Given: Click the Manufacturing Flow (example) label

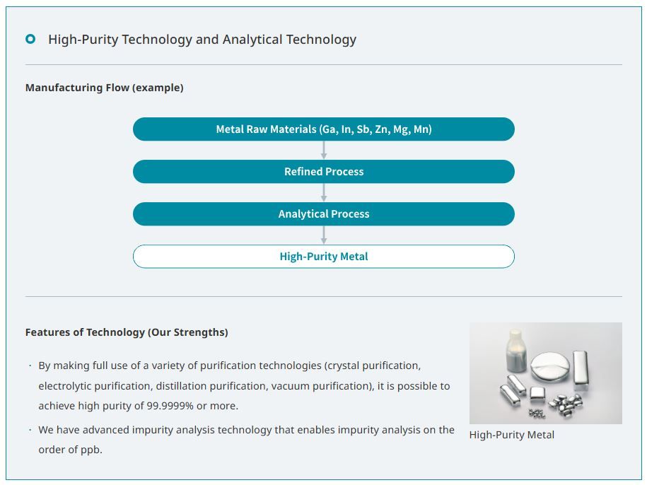Looking at the screenshot, I should [x=104, y=88].
